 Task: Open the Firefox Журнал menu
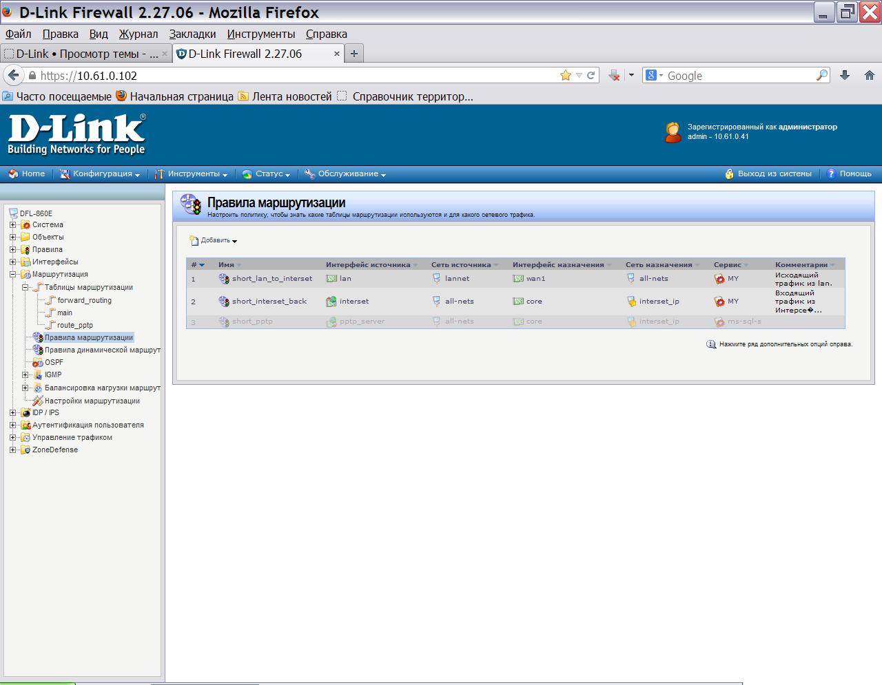[x=138, y=34]
